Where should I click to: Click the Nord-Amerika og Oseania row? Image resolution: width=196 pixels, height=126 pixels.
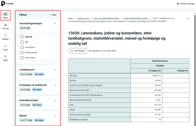coord(99,100)
